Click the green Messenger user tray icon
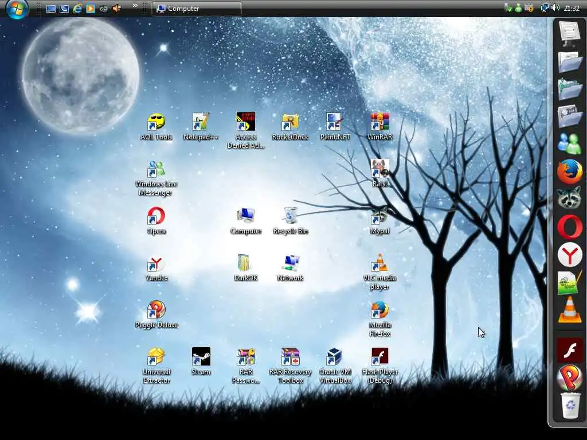Image resolution: width=587 pixels, height=440 pixels. [x=518, y=8]
